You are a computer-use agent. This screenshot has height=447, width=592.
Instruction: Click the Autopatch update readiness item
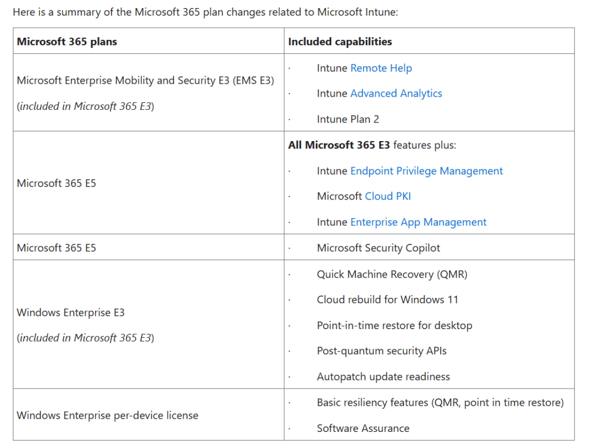click(x=383, y=376)
